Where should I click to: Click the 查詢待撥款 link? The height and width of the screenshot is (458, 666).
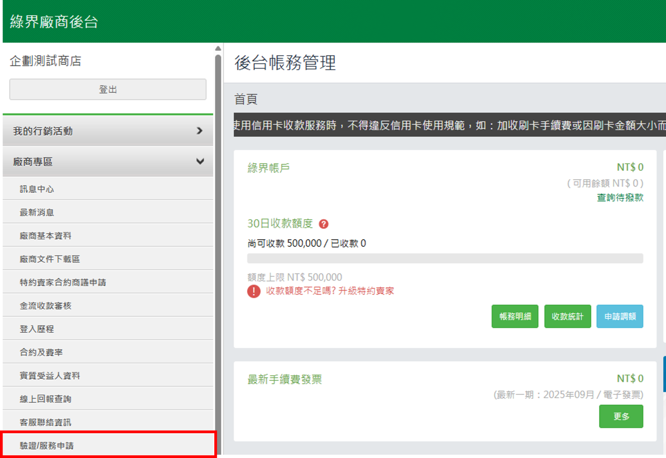click(x=620, y=197)
